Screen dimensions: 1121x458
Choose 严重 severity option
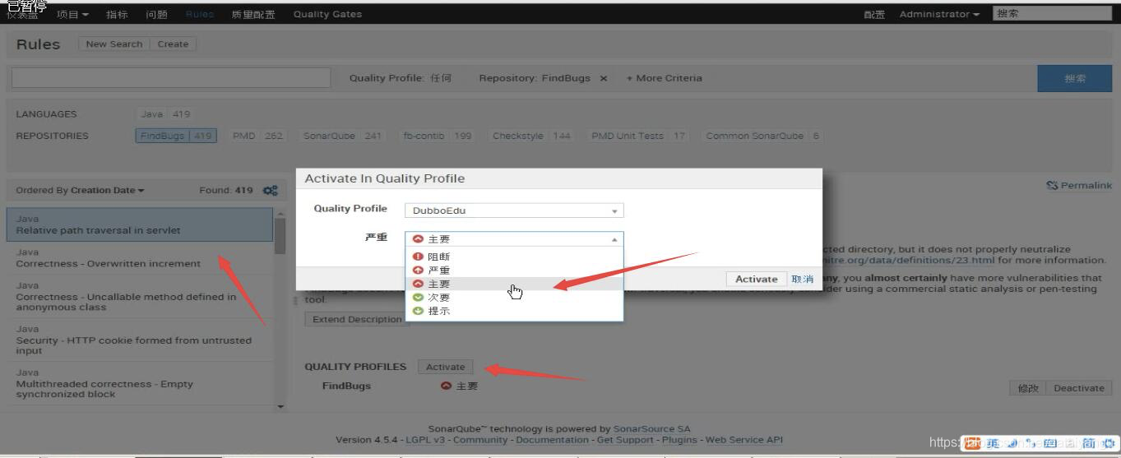coord(513,271)
